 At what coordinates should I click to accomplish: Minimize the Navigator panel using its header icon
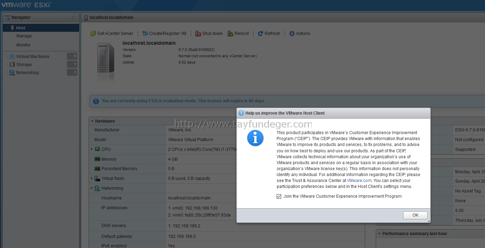point(74,17)
